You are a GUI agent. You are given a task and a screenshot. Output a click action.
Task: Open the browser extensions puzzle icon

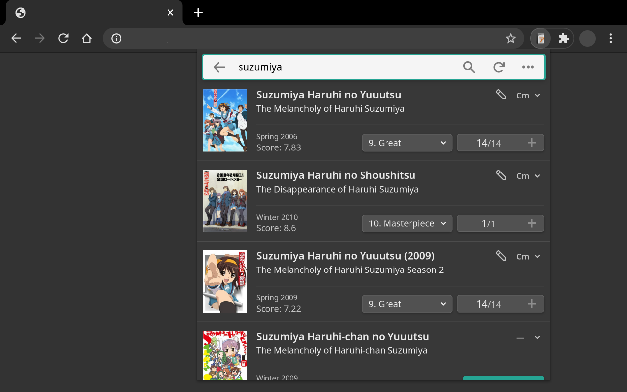pyautogui.click(x=563, y=38)
